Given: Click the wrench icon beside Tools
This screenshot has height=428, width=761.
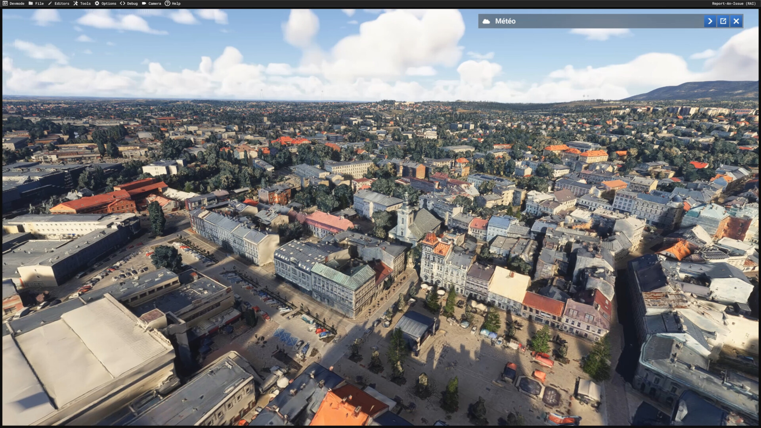Looking at the screenshot, I should pos(75,4).
